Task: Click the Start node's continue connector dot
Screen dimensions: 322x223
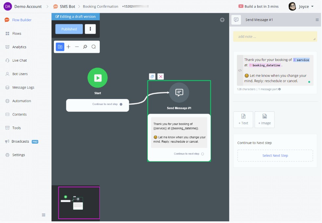Action: pyautogui.click(x=121, y=104)
